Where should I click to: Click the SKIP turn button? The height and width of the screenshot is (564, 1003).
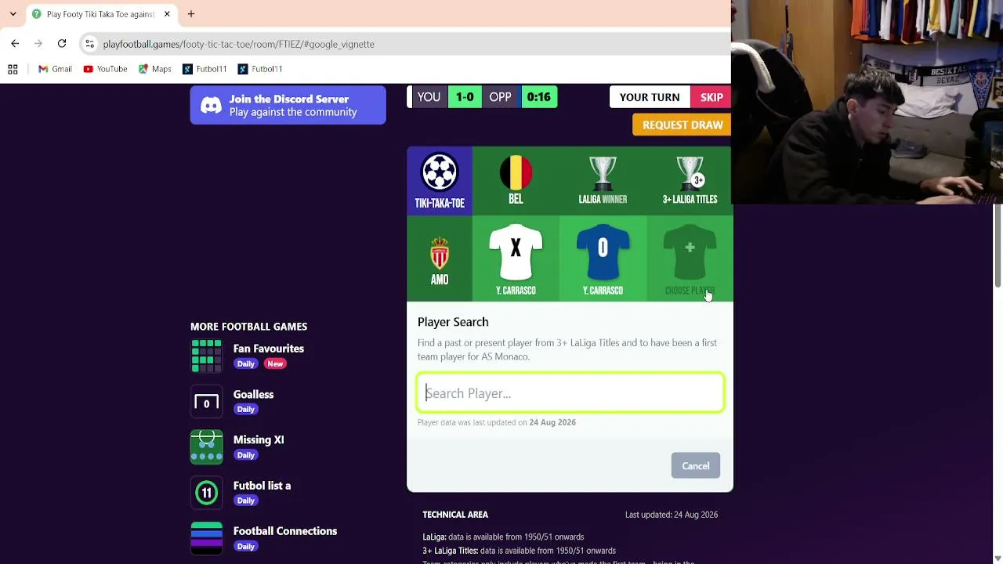tap(712, 97)
